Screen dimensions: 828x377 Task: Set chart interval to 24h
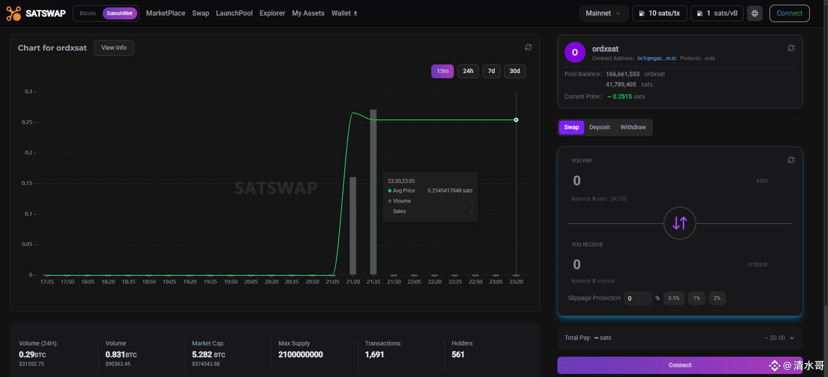pos(468,71)
